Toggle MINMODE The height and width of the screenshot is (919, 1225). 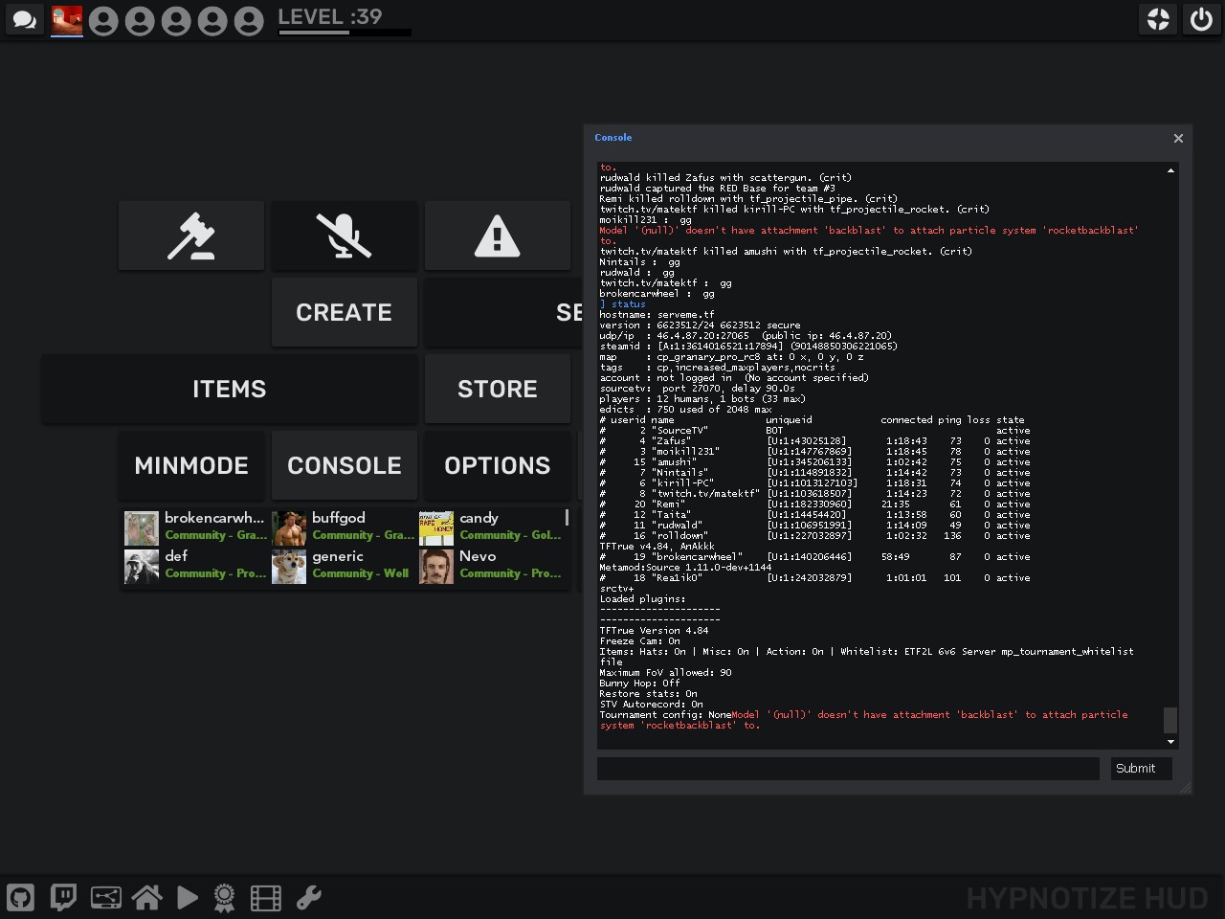tap(191, 465)
